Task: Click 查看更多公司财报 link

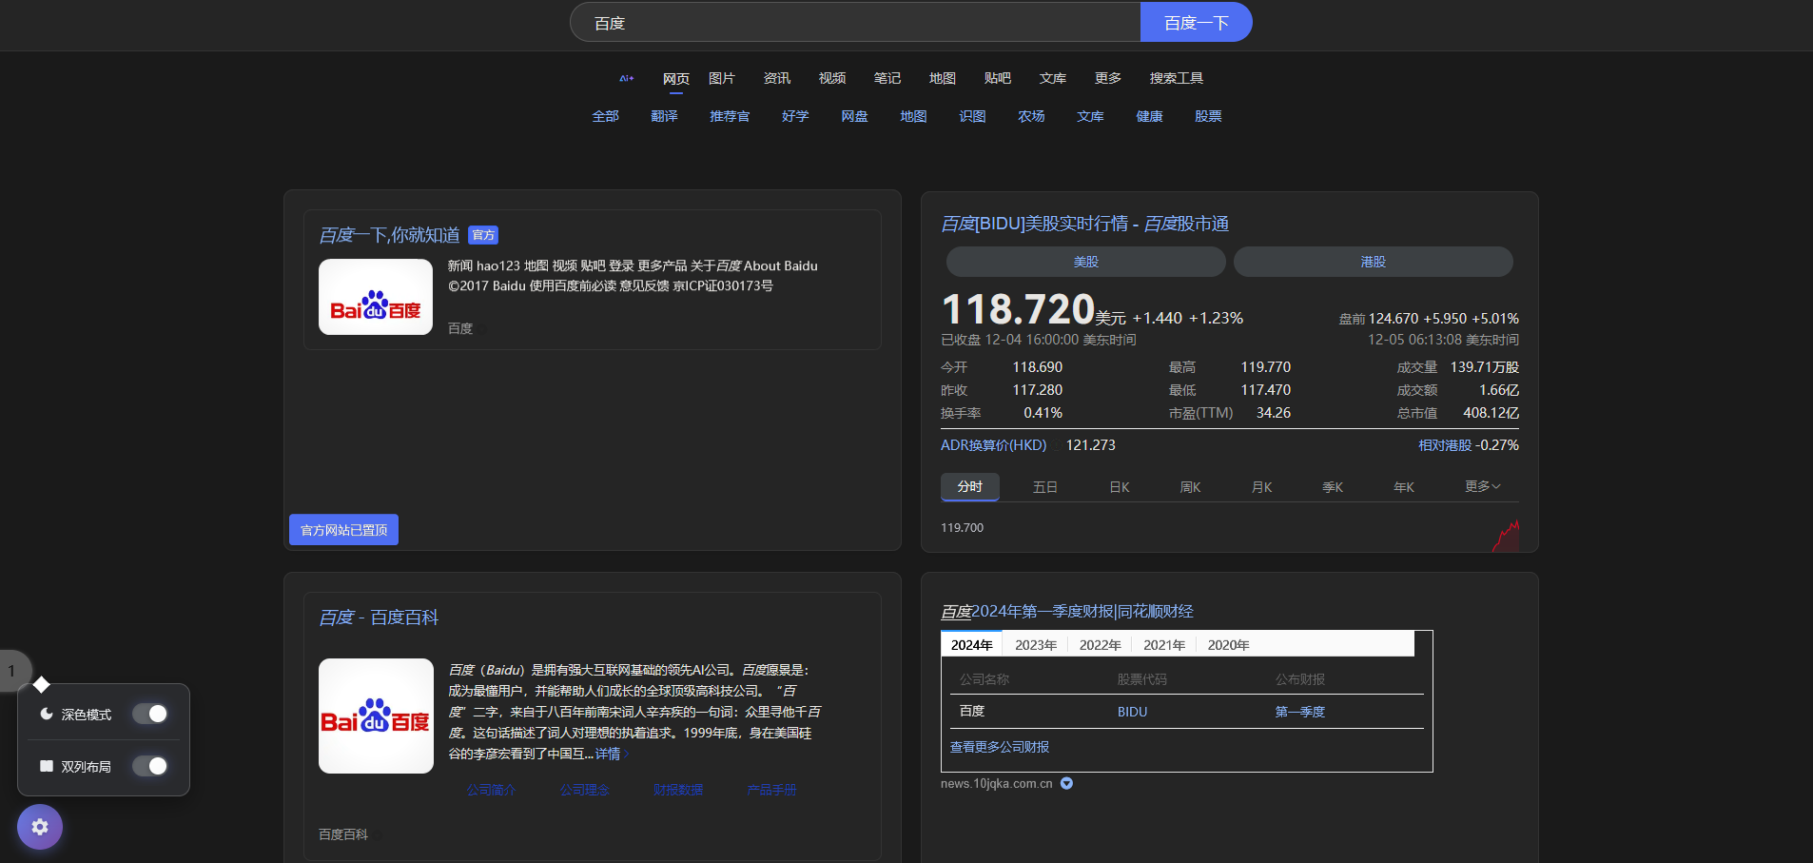Action: pos(1000,747)
